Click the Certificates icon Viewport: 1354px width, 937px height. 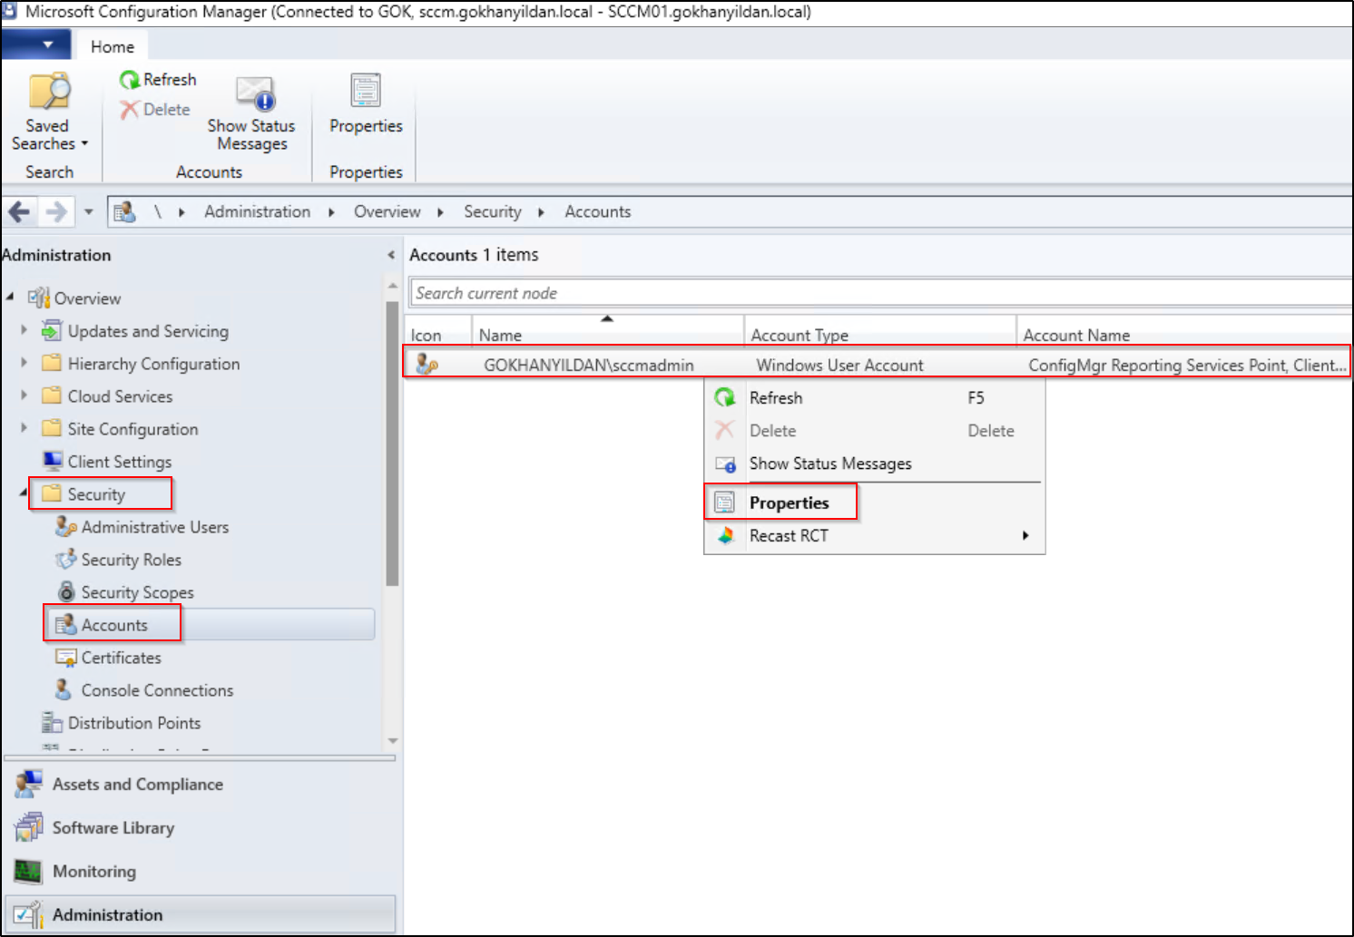[66, 657]
